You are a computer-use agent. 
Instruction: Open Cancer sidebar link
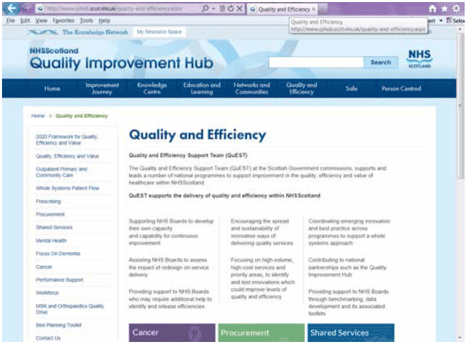[44, 267]
